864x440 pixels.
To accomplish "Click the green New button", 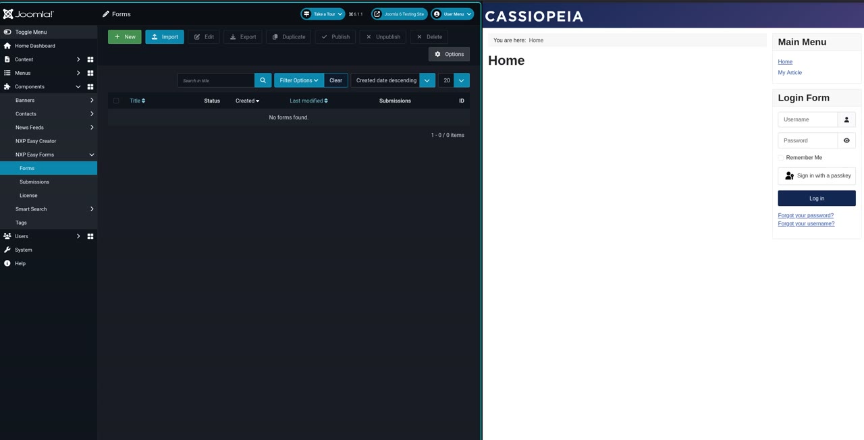I will coord(125,37).
